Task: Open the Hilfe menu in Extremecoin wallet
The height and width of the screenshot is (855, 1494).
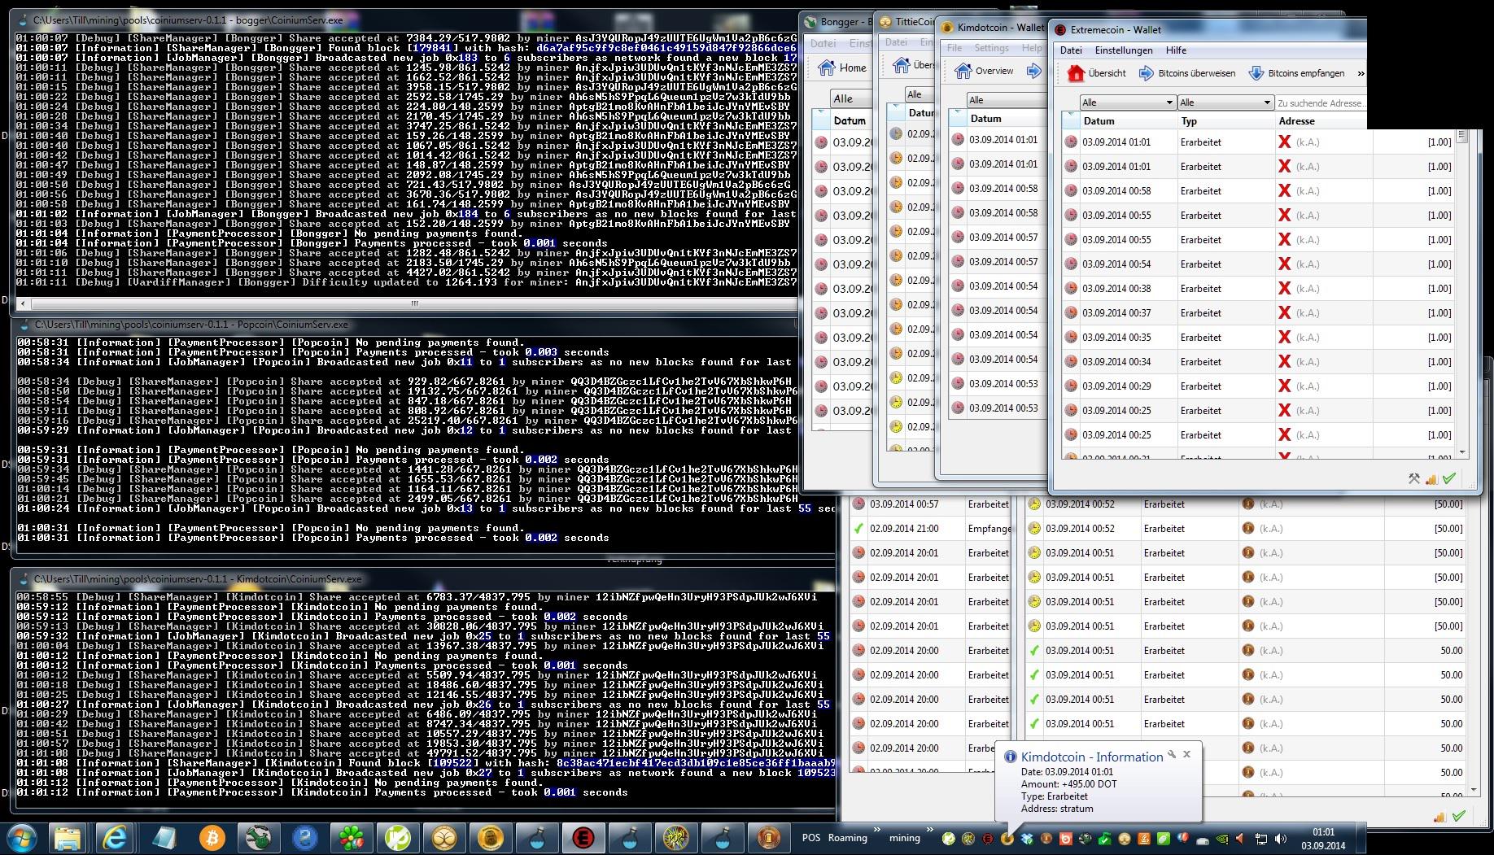Action: tap(1176, 50)
